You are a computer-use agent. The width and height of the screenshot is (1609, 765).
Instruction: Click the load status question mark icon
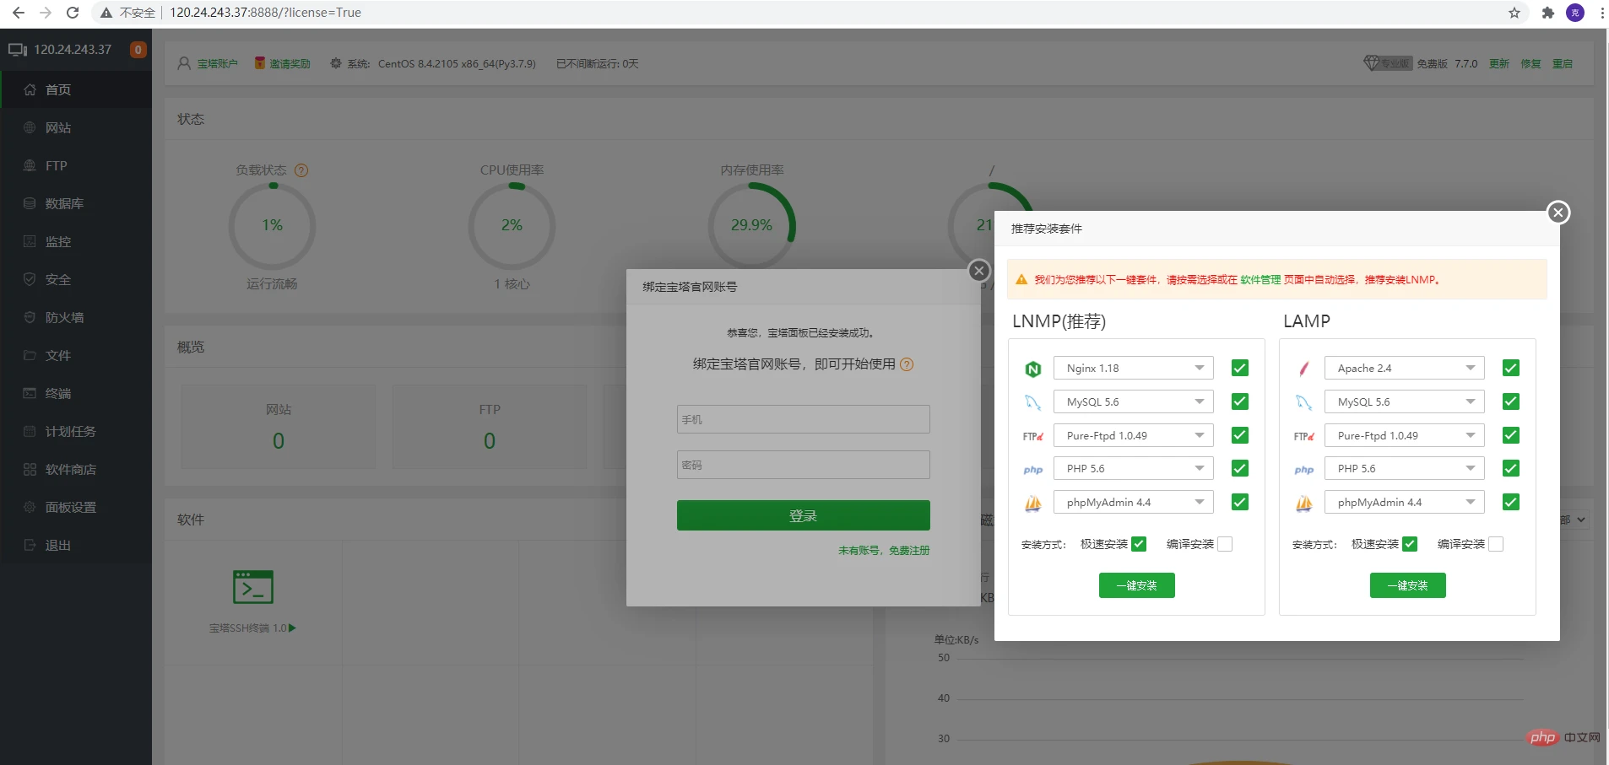pyautogui.click(x=301, y=170)
